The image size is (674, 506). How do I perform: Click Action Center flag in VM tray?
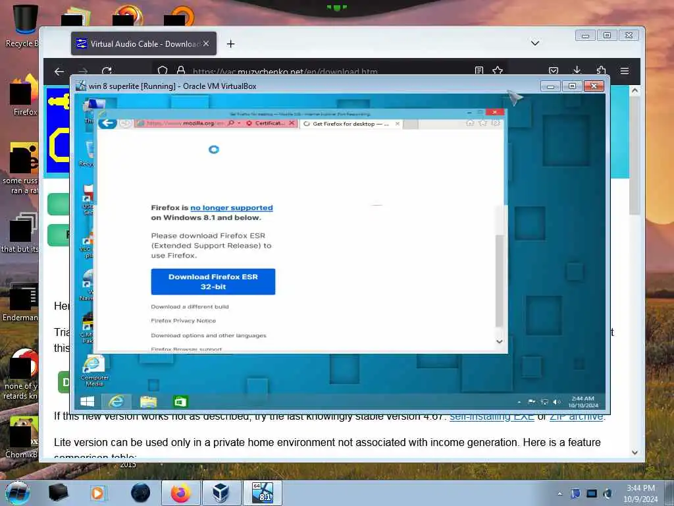click(x=532, y=402)
